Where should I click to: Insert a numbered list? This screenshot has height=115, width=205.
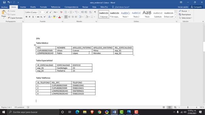pos(71,12)
